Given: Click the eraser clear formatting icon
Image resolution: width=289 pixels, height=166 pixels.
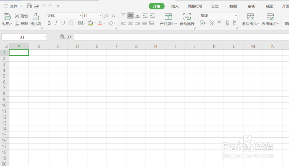Looking at the screenshot, I should pos(111,23).
